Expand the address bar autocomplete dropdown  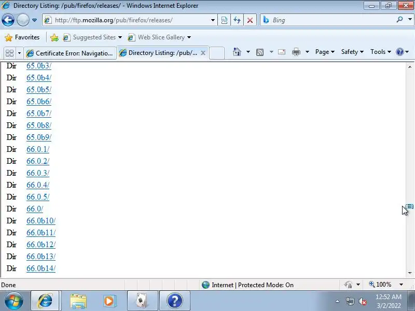click(x=213, y=20)
